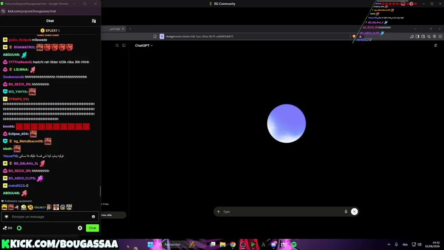Image resolution: width=444 pixels, height=250 pixels.
Task: Click the green Kick K icon
Action: tap(19, 228)
